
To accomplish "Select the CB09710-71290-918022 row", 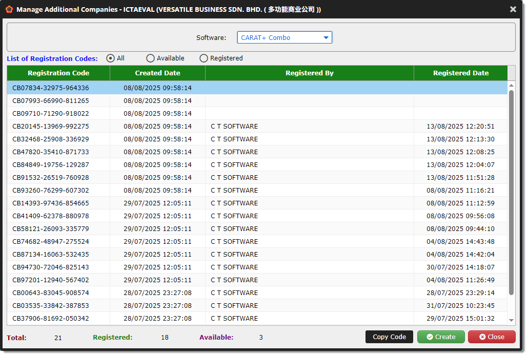I will [x=51, y=114].
